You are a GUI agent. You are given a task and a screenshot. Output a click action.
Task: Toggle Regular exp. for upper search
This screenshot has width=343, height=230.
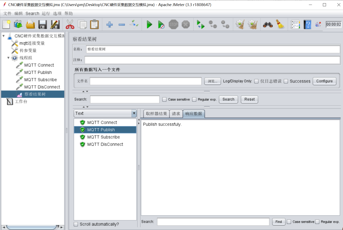click(x=194, y=99)
